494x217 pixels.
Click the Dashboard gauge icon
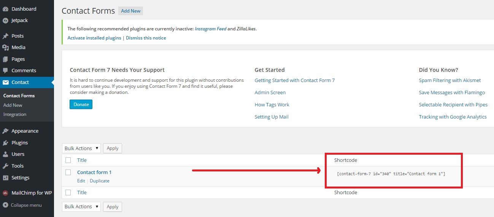[x=5, y=9]
